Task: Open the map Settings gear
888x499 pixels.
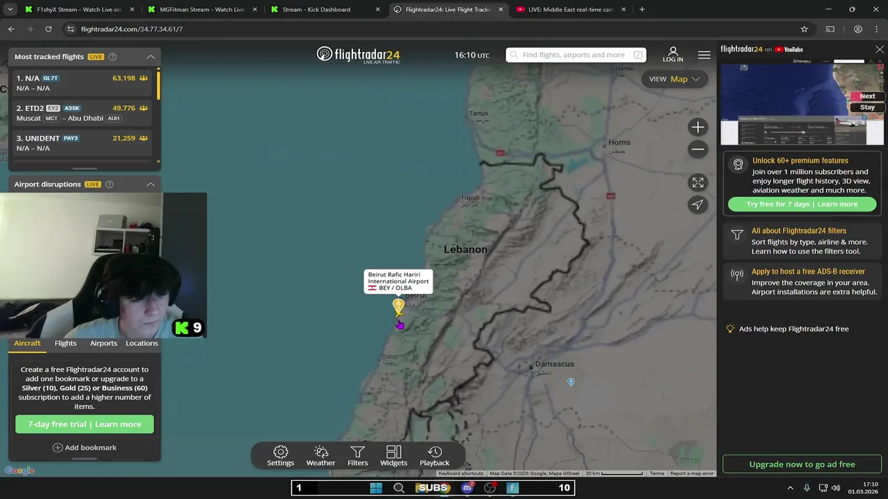Action: pyautogui.click(x=280, y=456)
